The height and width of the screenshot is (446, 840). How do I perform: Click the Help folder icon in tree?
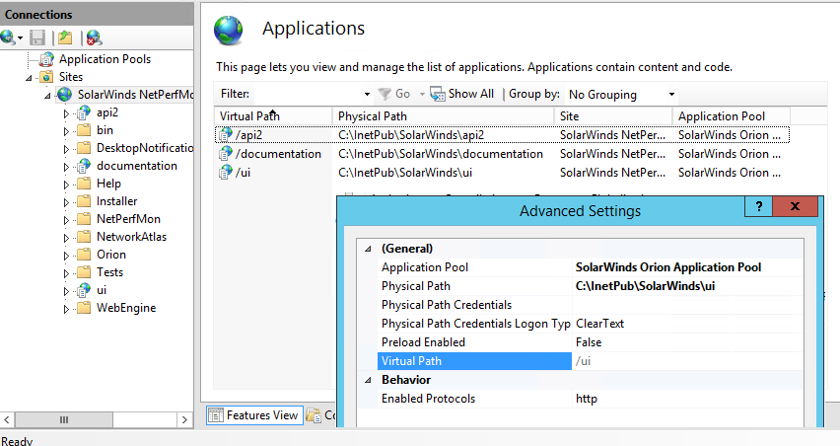click(84, 184)
